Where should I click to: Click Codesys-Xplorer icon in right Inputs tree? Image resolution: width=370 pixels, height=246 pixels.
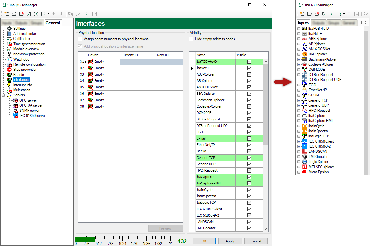tap(305, 64)
